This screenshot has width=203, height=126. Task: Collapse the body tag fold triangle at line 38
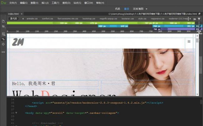(16, 113)
